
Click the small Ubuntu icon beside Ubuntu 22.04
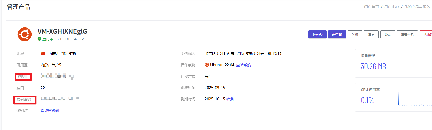pos(207,65)
